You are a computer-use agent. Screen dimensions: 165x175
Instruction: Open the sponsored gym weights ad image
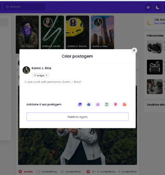point(155,87)
